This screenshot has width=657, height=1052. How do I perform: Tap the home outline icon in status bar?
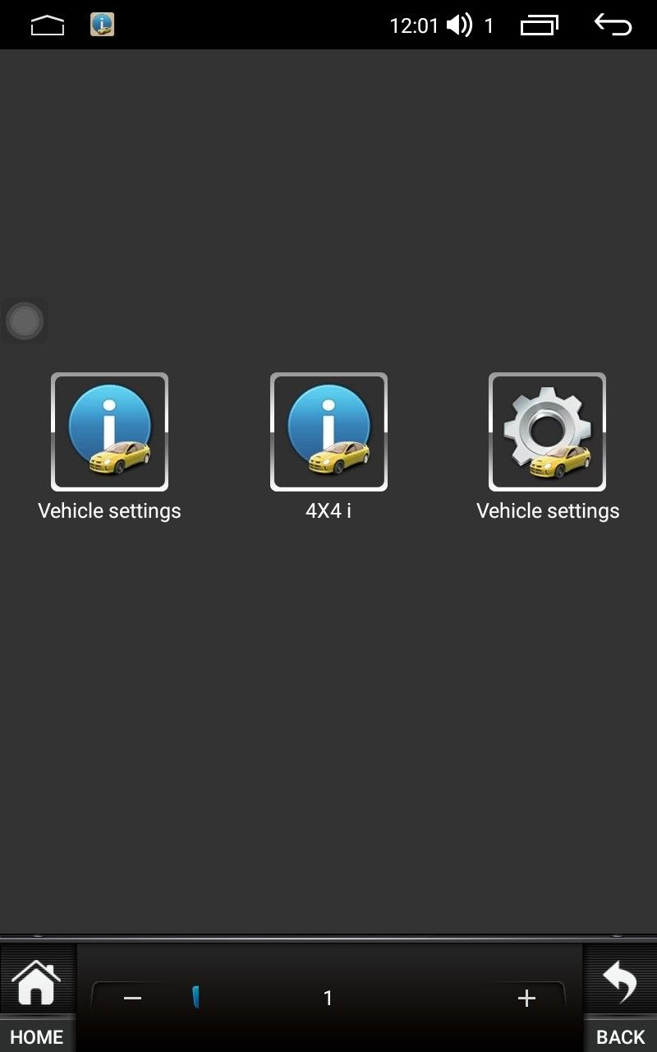tap(47, 25)
